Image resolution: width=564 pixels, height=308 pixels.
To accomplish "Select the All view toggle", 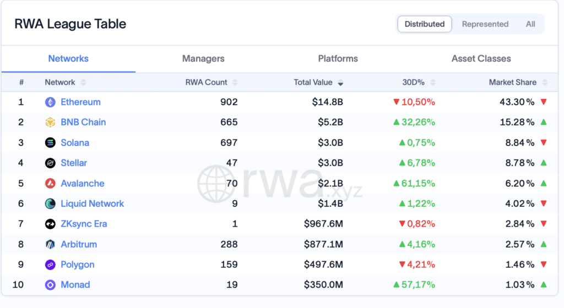I will point(530,24).
